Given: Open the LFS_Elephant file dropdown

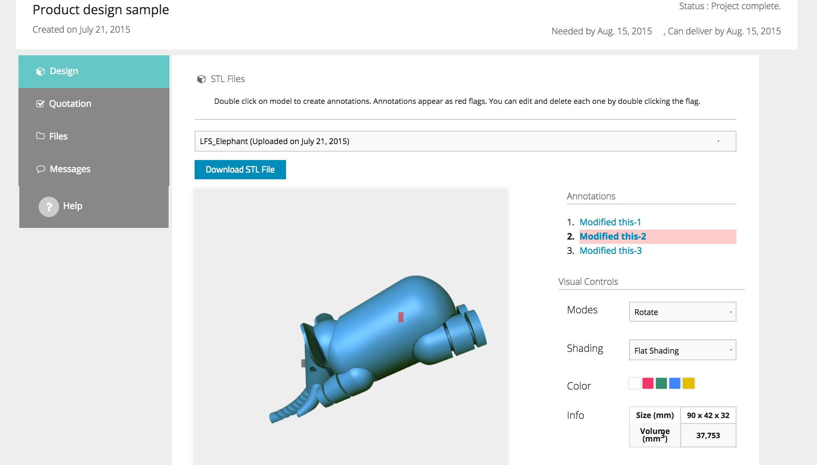Looking at the screenshot, I should click(465, 141).
